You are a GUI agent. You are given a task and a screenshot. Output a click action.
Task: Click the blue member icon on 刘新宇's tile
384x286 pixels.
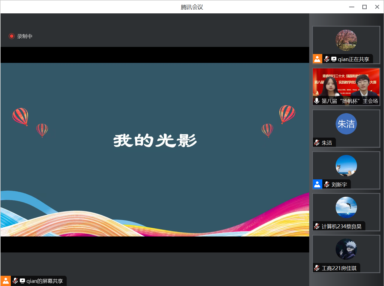pyautogui.click(x=317, y=184)
